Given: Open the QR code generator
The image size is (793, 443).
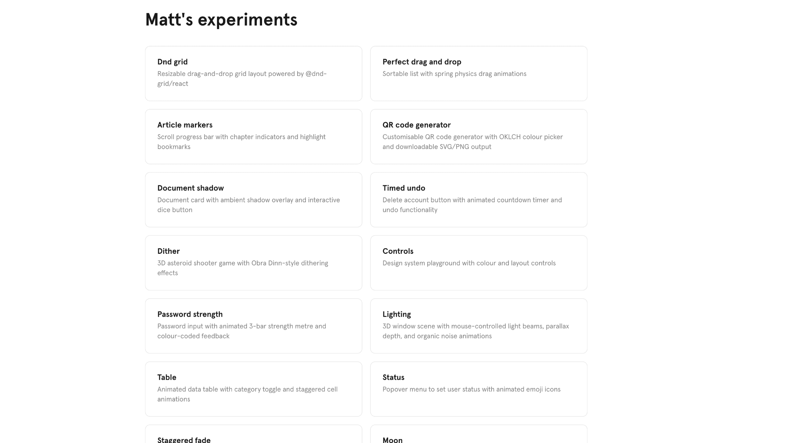Looking at the screenshot, I should (479, 136).
